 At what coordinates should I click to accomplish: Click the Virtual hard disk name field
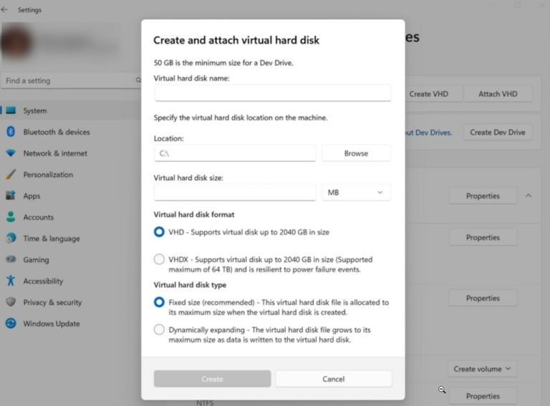(x=273, y=93)
